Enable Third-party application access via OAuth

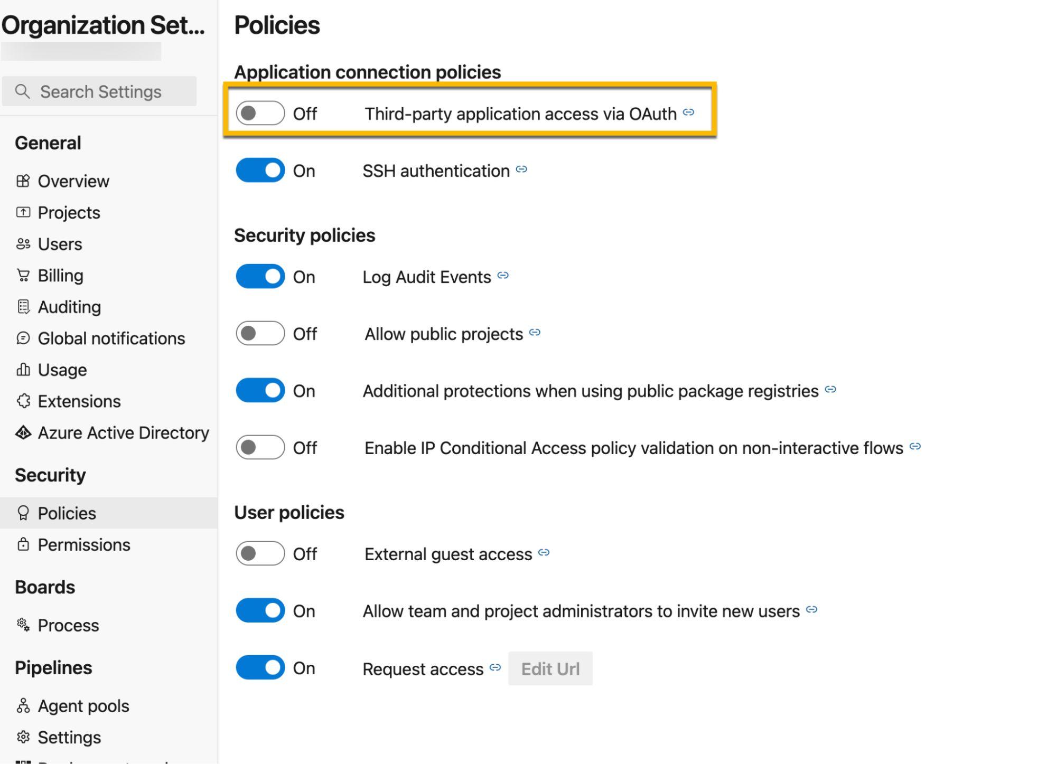pyautogui.click(x=260, y=113)
